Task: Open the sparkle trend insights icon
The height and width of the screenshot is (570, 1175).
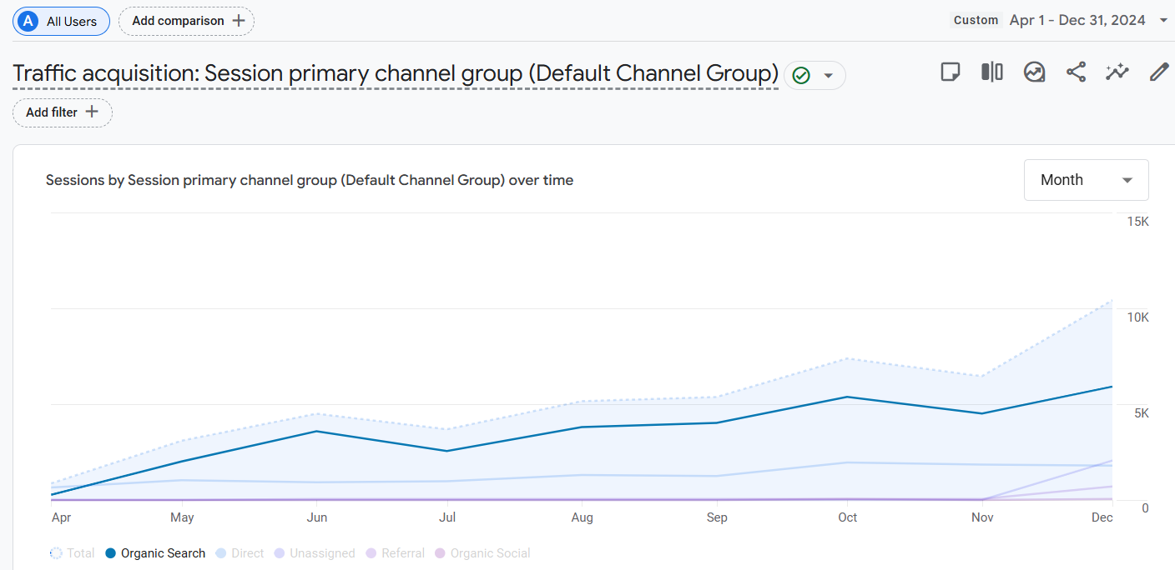Action: 1117,72
